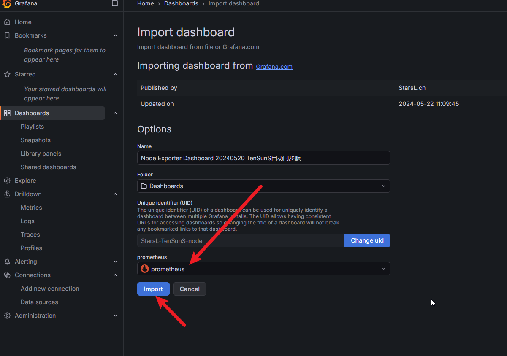
Task: Collapse the Drilldown section chevron
Action: click(x=115, y=194)
